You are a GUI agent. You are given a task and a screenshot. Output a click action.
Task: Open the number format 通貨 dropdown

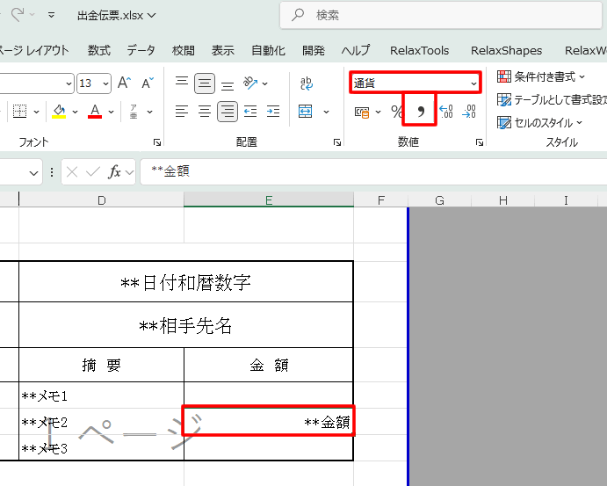(474, 83)
